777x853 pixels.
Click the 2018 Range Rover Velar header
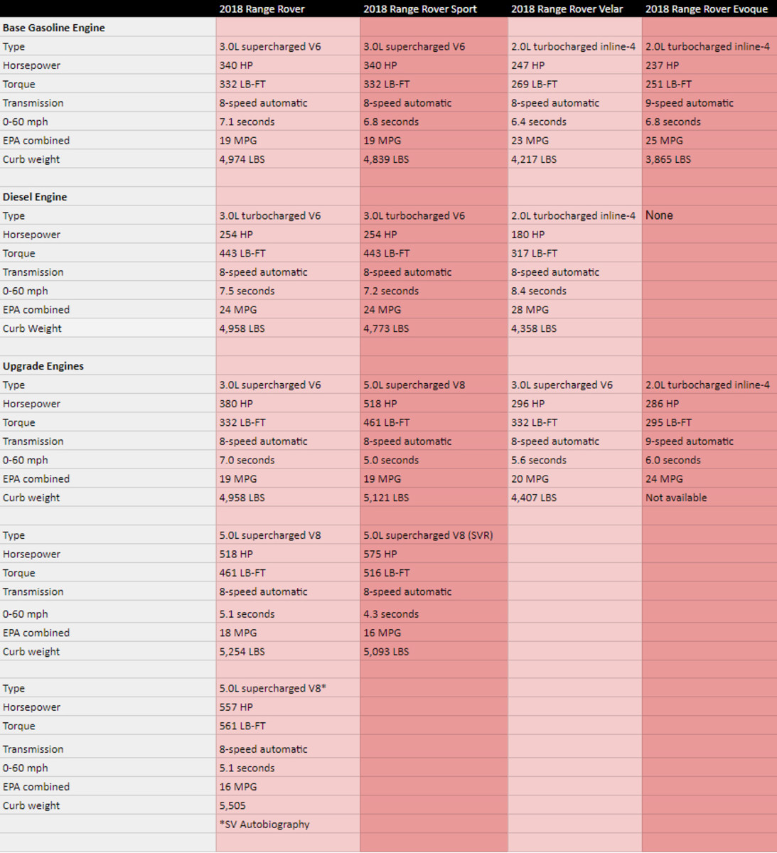(x=567, y=9)
